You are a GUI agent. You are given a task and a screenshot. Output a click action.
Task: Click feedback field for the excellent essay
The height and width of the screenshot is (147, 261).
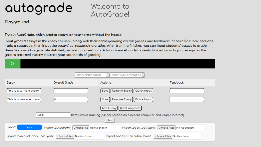[187, 100]
